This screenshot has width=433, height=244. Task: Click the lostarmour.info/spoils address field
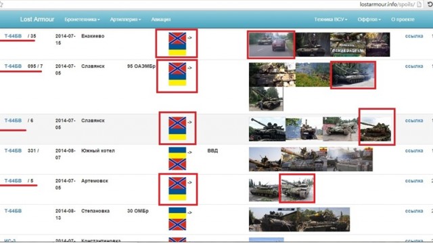click(x=387, y=4)
